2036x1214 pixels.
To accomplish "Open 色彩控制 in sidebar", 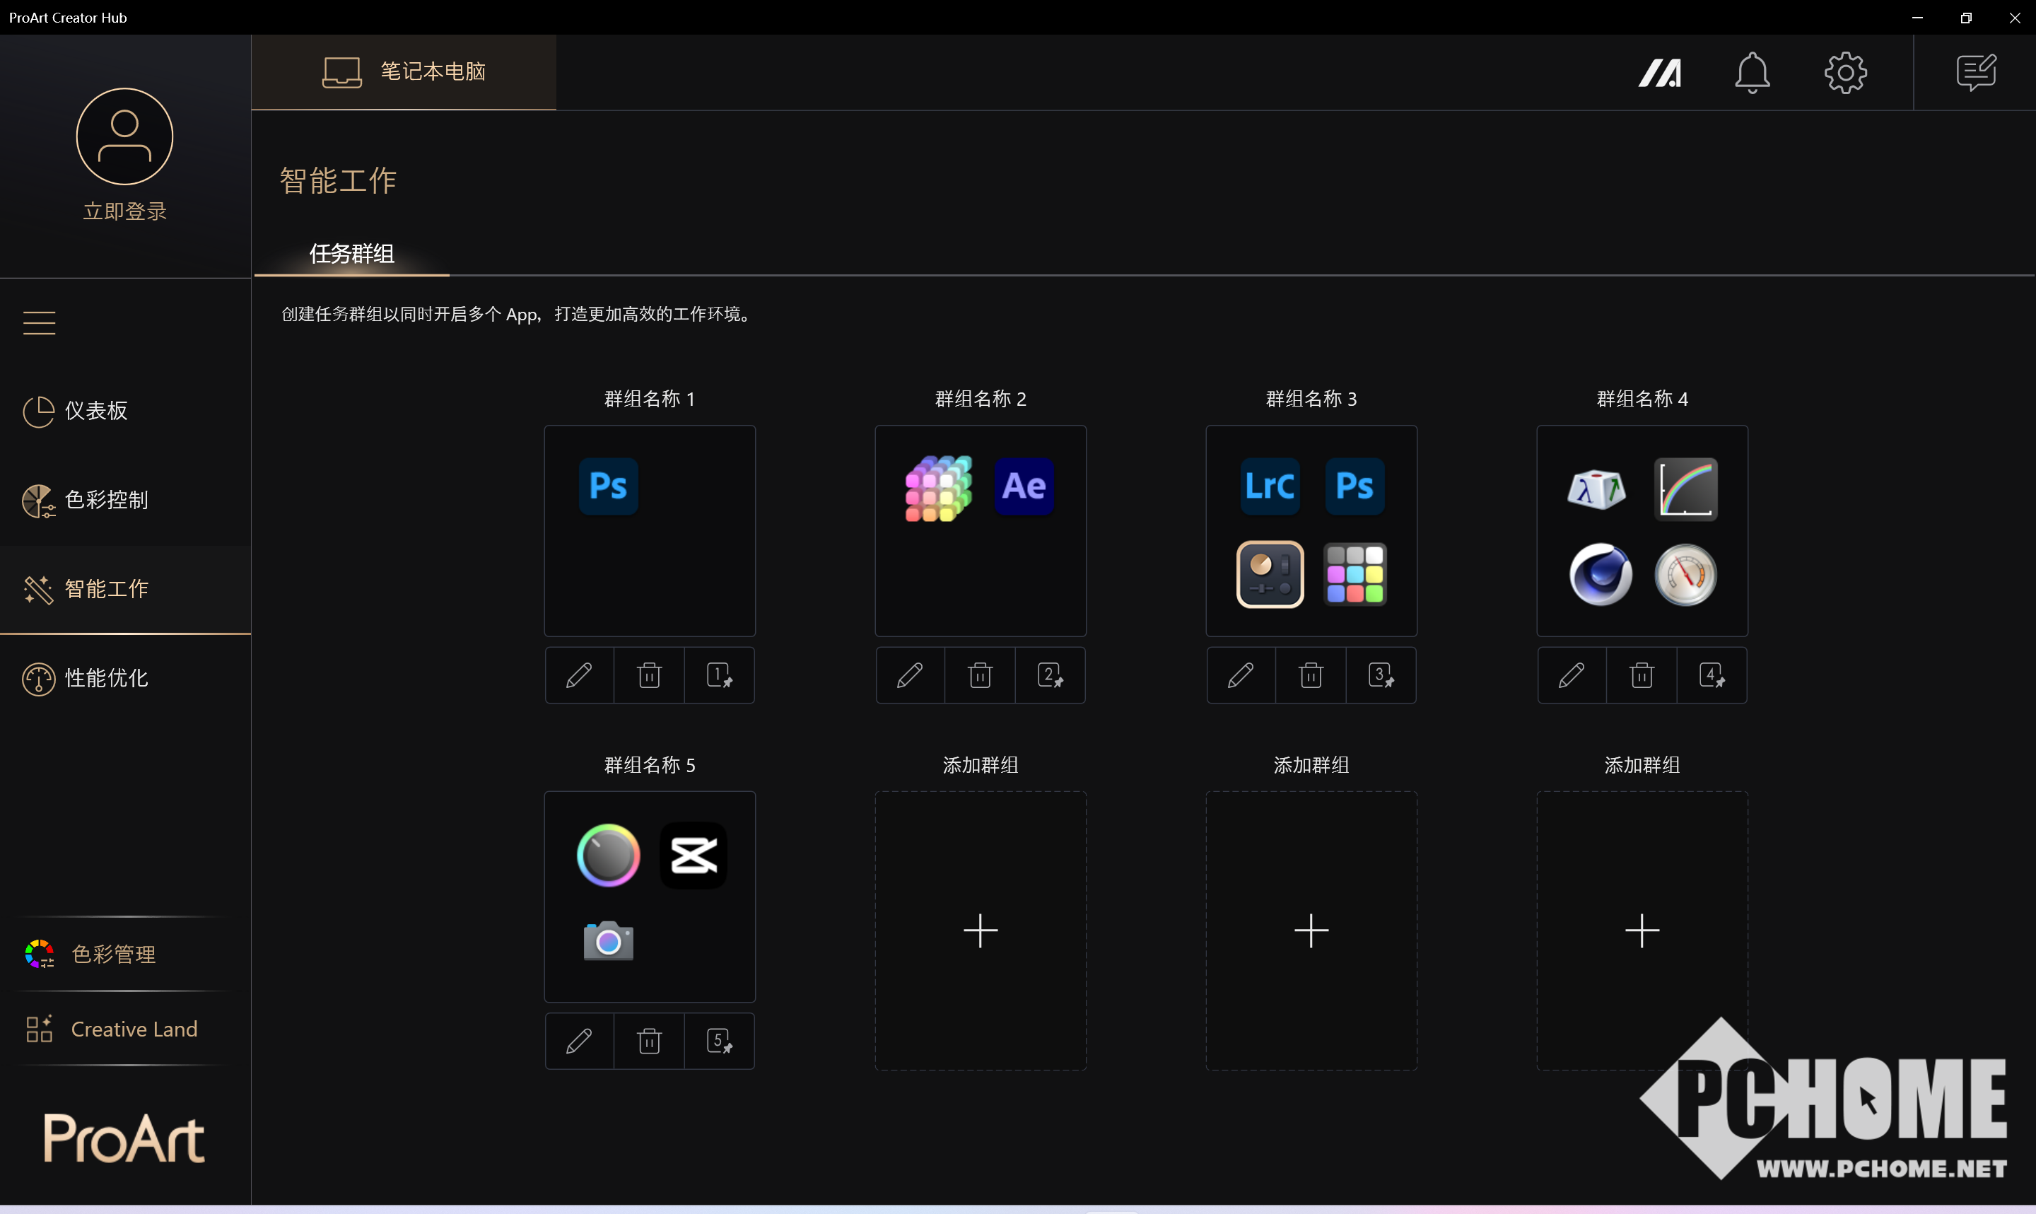I will tap(125, 500).
